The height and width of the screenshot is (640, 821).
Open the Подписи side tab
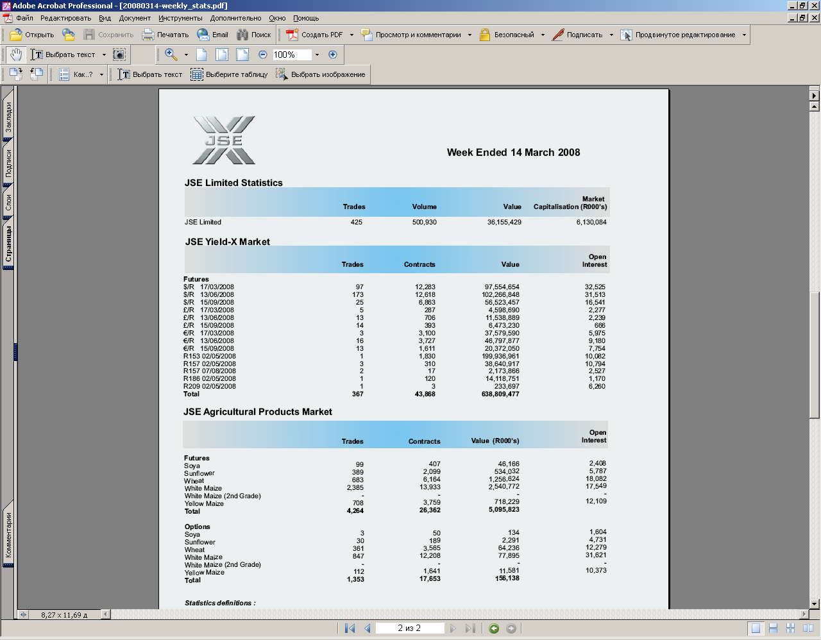(x=8, y=164)
